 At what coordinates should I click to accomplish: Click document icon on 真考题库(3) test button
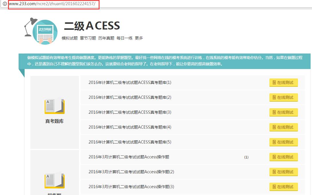(274, 112)
